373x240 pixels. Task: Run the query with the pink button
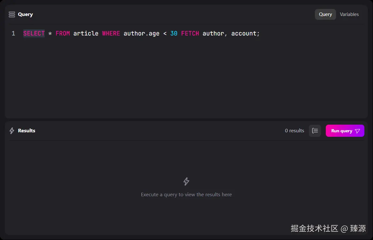click(345, 131)
